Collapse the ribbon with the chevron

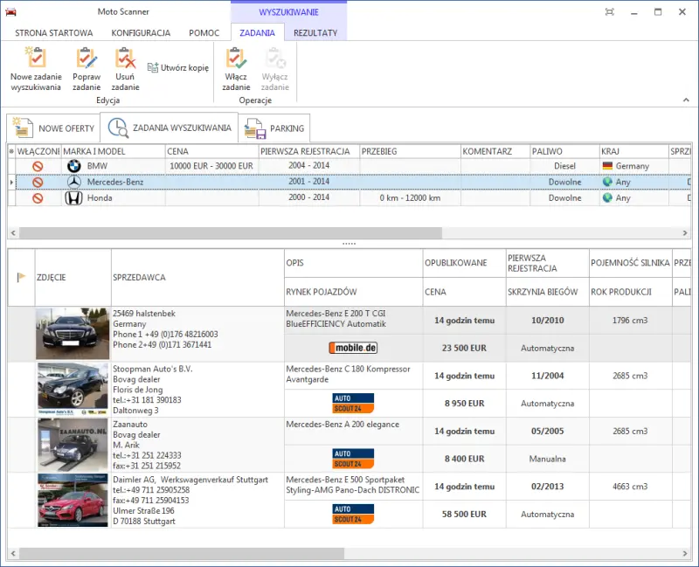pos(686,100)
